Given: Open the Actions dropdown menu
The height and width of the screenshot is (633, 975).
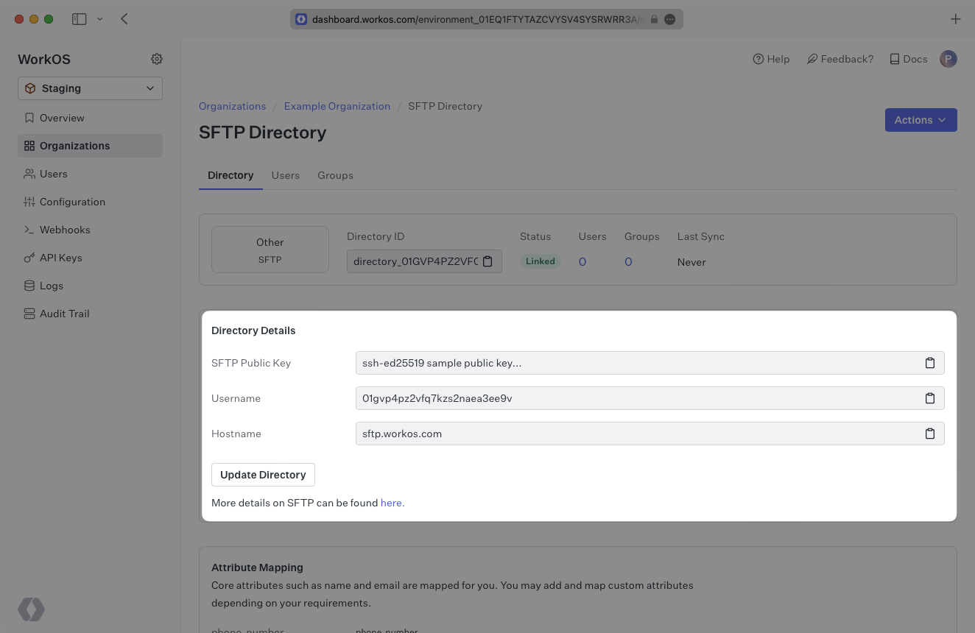Looking at the screenshot, I should click(x=921, y=119).
